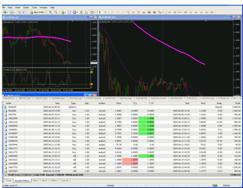
Task: Open the Profiles dropdown arrow
Action: coord(14,12)
